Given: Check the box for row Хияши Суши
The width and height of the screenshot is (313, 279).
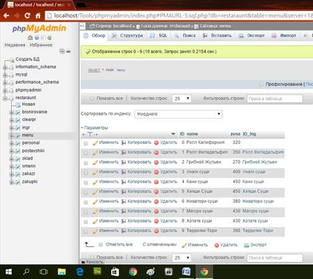Looking at the screenshot, I should pos(86,192).
